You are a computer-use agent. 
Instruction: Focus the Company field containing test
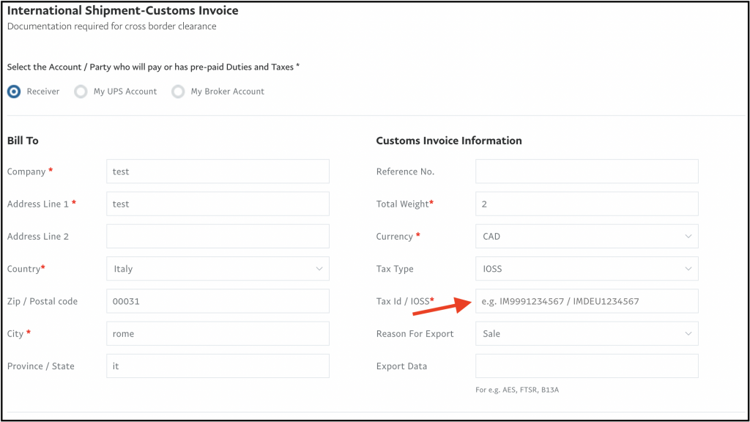click(218, 171)
